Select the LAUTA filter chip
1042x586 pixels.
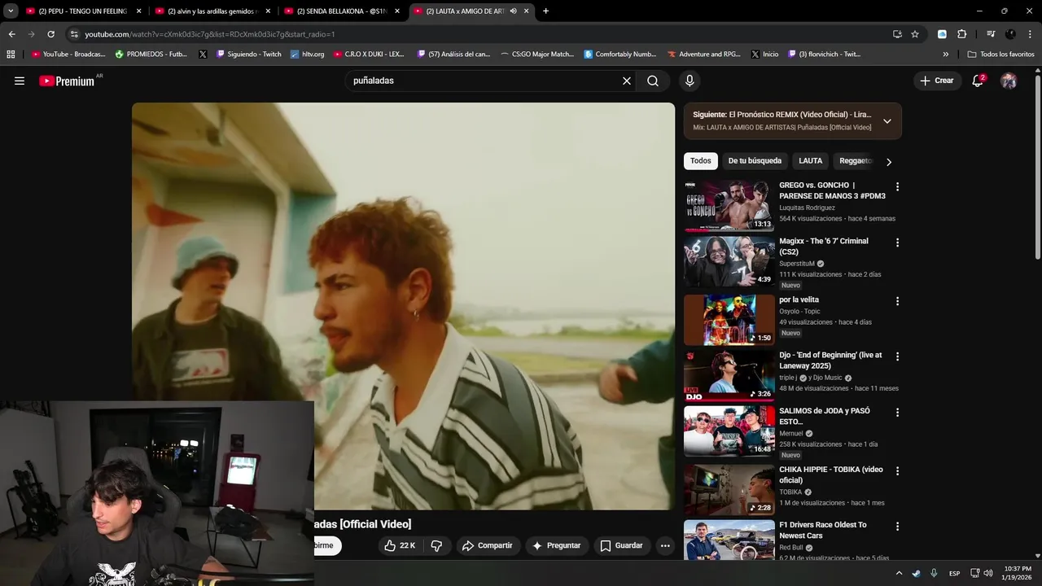pos(811,161)
